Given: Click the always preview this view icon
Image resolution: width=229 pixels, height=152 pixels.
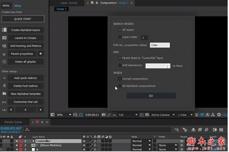Looking at the screenshot, I should [x=52, y=115].
